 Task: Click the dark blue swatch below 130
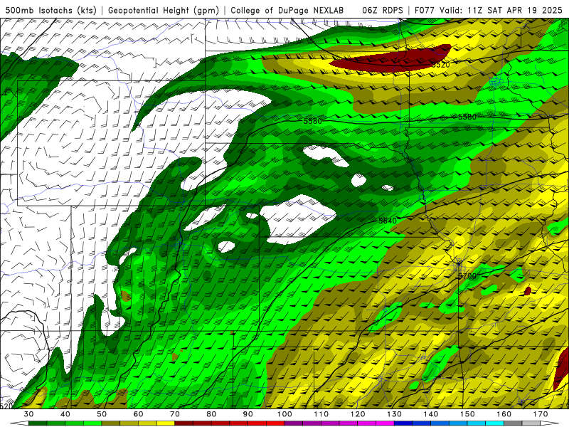403,423
